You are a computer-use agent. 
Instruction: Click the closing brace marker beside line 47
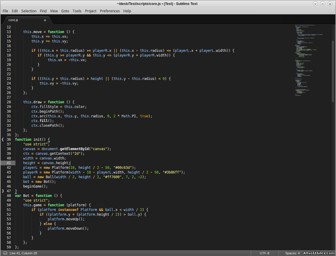click(x=3, y=191)
